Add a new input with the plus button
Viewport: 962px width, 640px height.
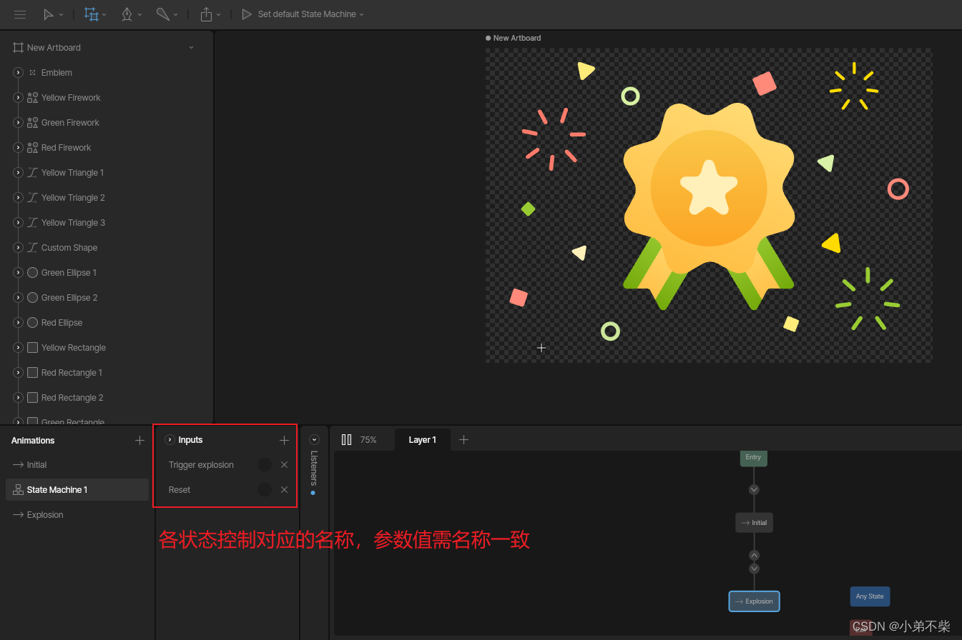[284, 439]
